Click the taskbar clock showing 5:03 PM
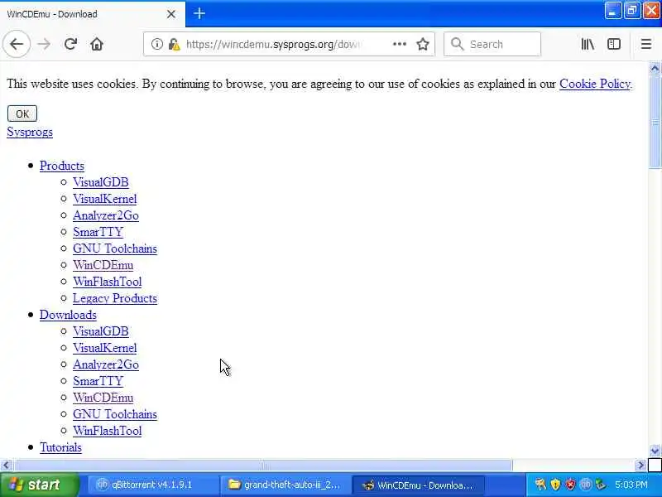 click(x=631, y=485)
